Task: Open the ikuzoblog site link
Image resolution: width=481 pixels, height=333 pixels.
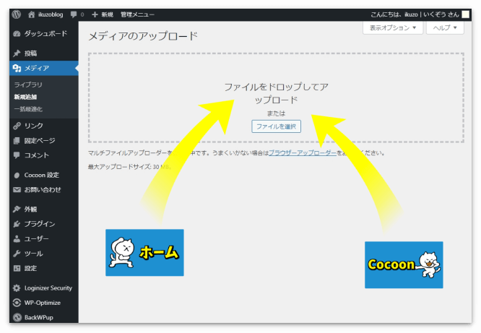Action: click(x=51, y=14)
